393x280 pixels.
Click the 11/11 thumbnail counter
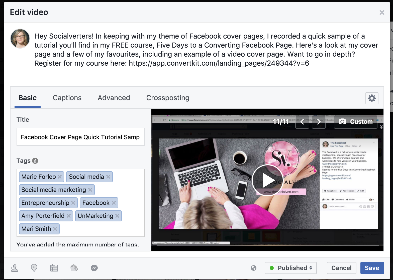tap(280, 122)
